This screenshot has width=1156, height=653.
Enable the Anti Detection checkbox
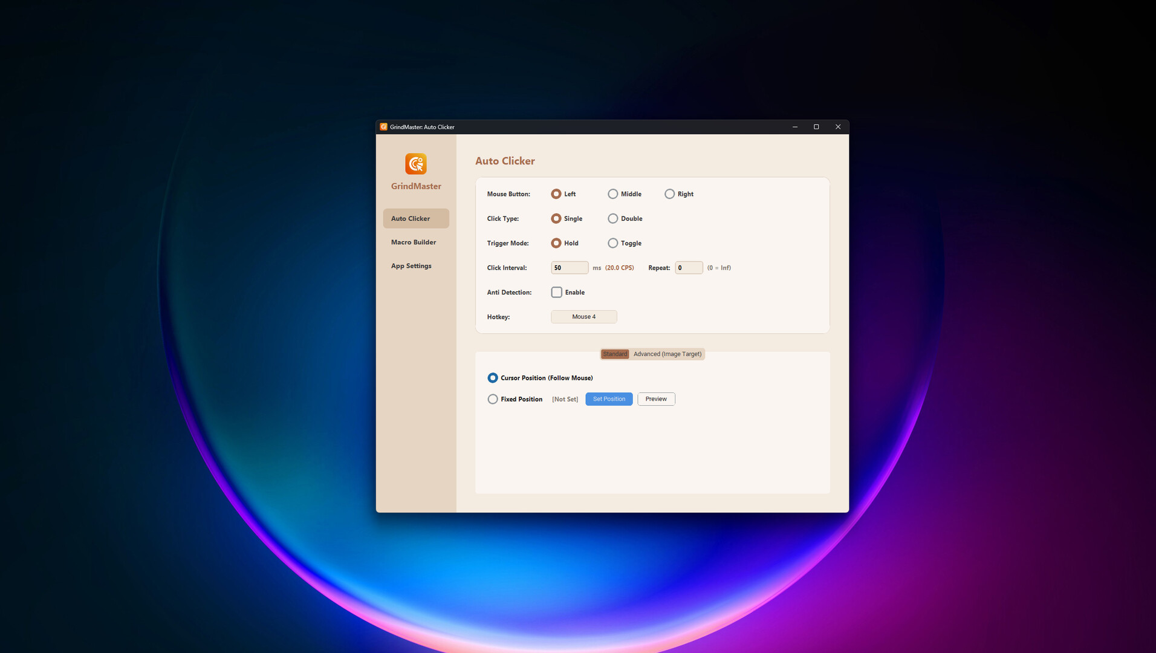[x=556, y=293]
